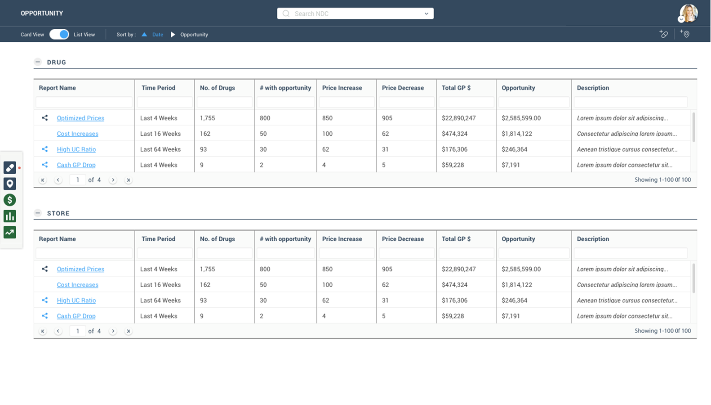This screenshot has width=711, height=405.
Task: Collapse the STORE section
Action: coord(38,213)
